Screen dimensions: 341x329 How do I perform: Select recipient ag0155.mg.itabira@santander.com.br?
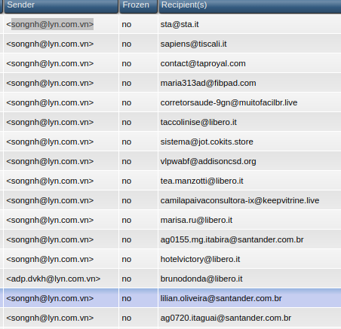point(232,239)
